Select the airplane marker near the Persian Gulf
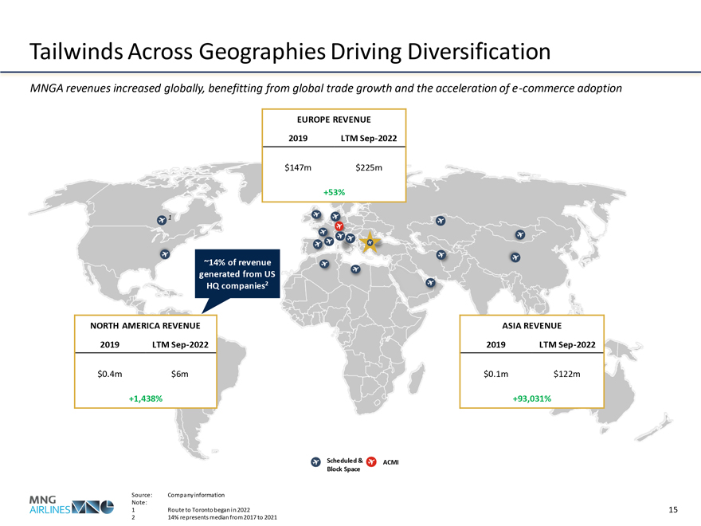The width and height of the screenshot is (701, 526). click(430, 282)
